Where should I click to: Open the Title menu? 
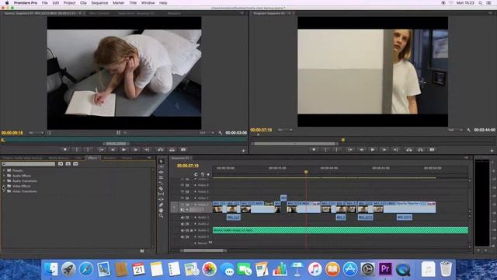pyautogui.click(x=133, y=3)
